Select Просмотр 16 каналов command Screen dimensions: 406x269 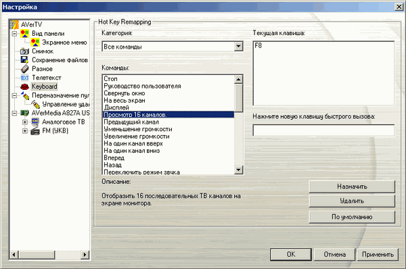pyautogui.click(x=168, y=115)
